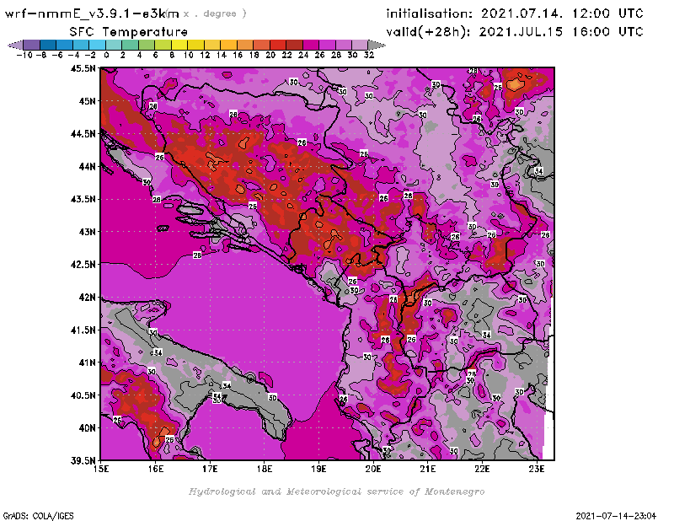Viewport: 674px width, 521px height.
Task: Click the legend swatch between 0 and 2
Action: 114,45
